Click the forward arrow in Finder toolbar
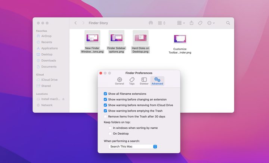269x163 pixels. pyautogui.click(x=83, y=23)
